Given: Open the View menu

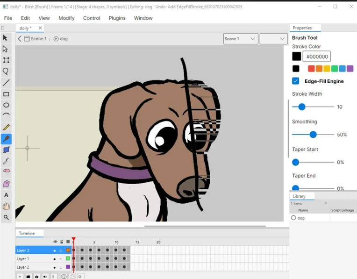Looking at the screenshot, I should (44, 18).
